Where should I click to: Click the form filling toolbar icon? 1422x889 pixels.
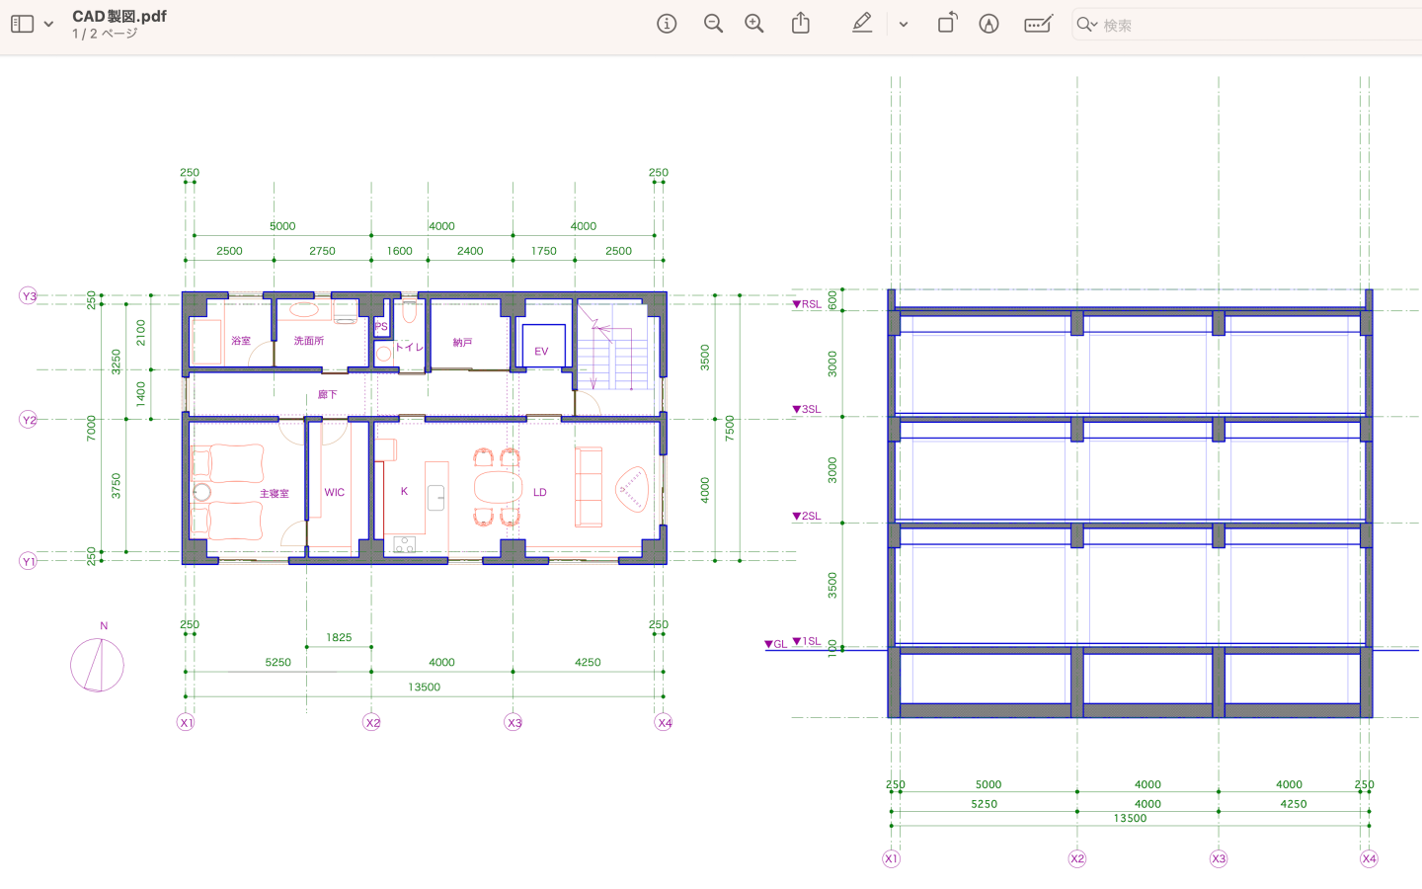coord(1038,24)
